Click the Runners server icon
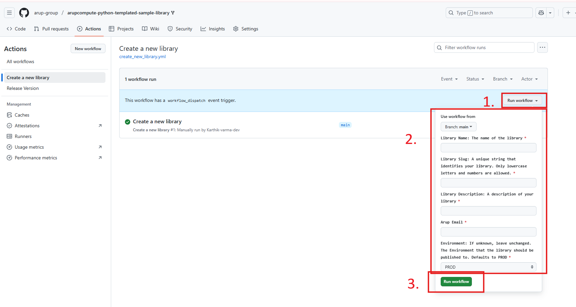The height and width of the screenshot is (307, 576). pyautogui.click(x=9, y=136)
